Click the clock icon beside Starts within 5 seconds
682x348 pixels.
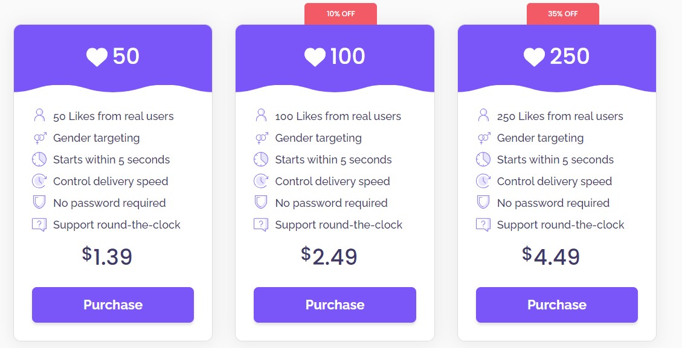tap(39, 159)
